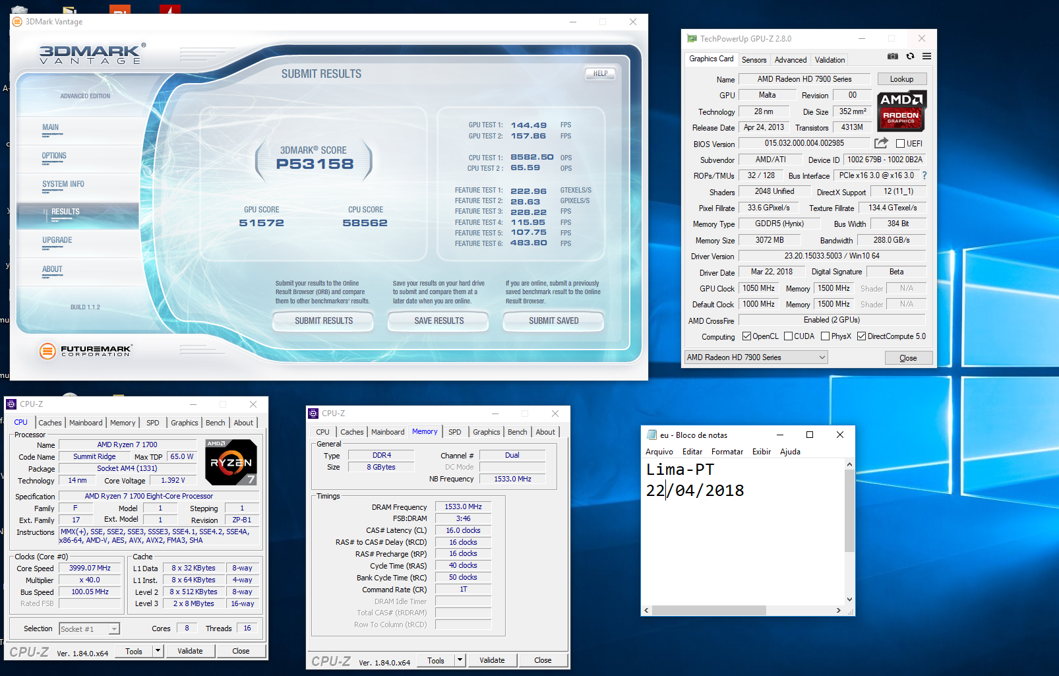Open the Exibir menu in Notepad
Viewport: 1059px width, 676px height.
pyautogui.click(x=762, y=452)
